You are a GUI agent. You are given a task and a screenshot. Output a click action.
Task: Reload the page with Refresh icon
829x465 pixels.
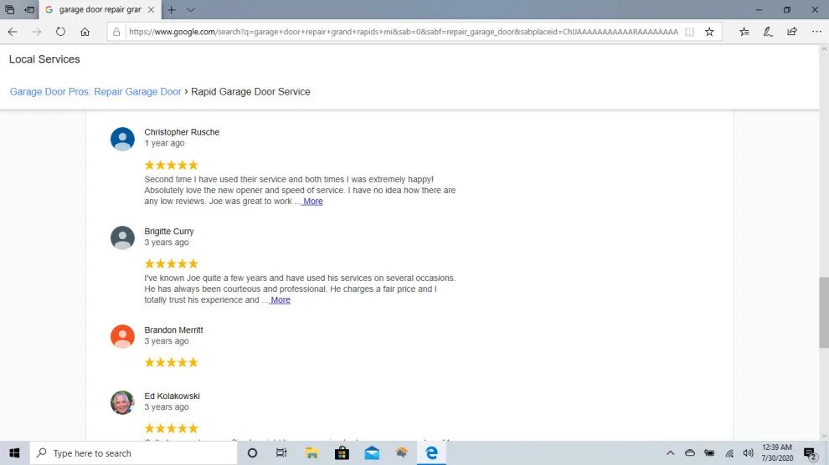click(x=61, y=32)
